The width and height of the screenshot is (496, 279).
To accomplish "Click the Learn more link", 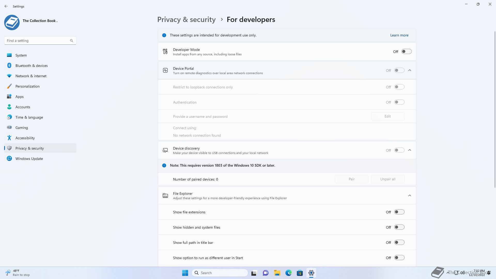I will (399, 35).
